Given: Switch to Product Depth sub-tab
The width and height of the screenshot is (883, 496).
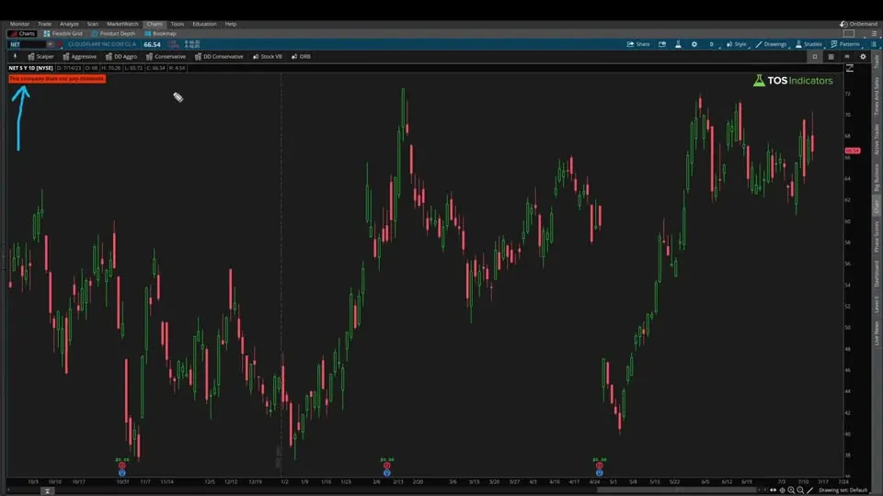Looking at the screenshot, I should (x=114, y=34).
